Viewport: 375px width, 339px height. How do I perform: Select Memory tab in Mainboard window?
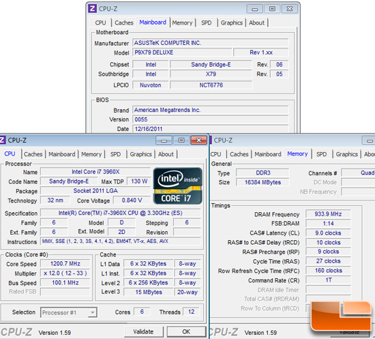(x=182, y=23)
